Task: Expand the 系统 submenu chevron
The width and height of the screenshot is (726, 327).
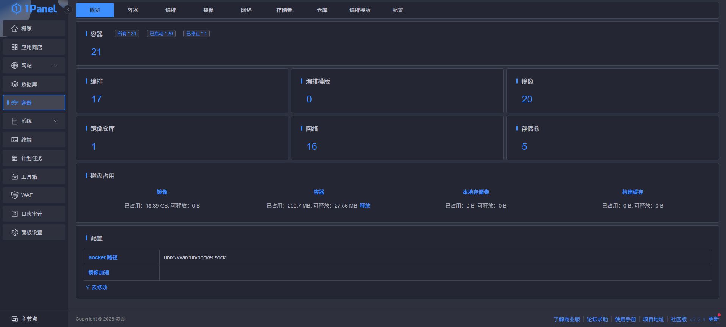Action: pos(56,121)
